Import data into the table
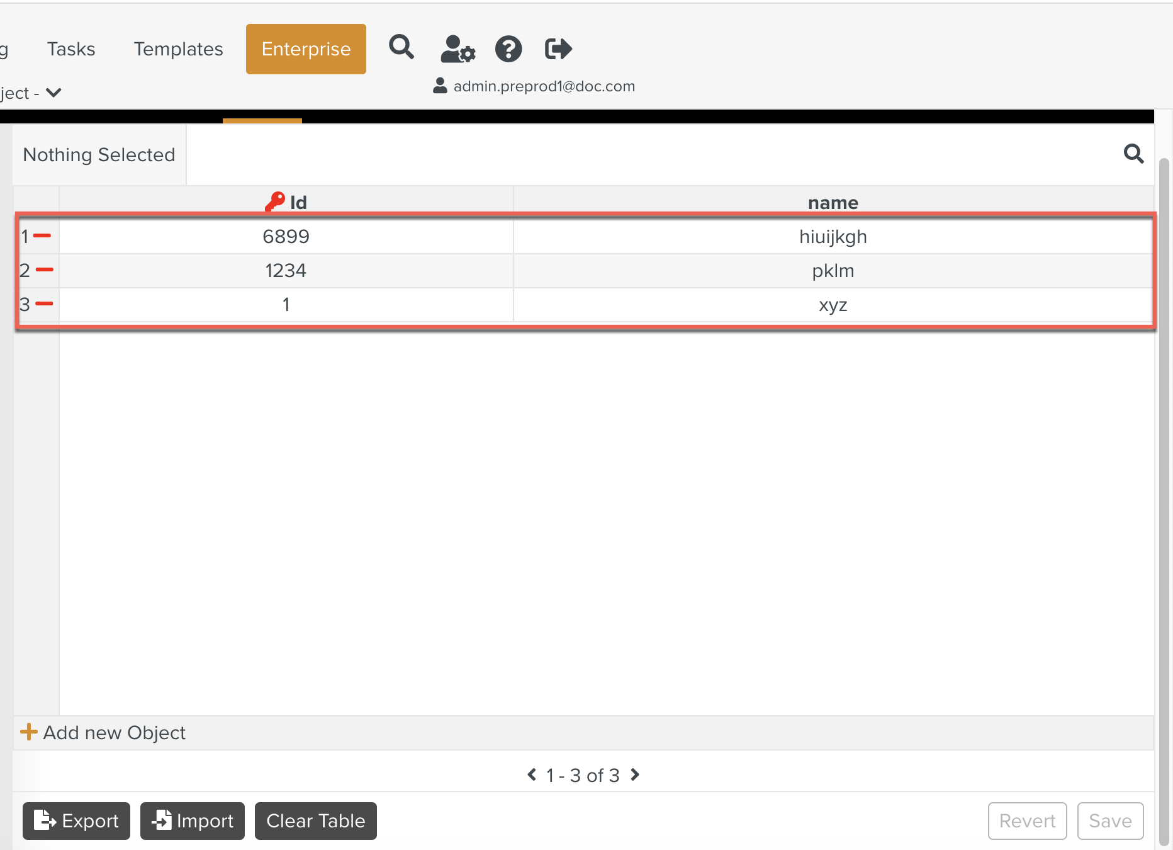Image resolution: width=1173 pixels, height=850 pixels. click(192, 820)
